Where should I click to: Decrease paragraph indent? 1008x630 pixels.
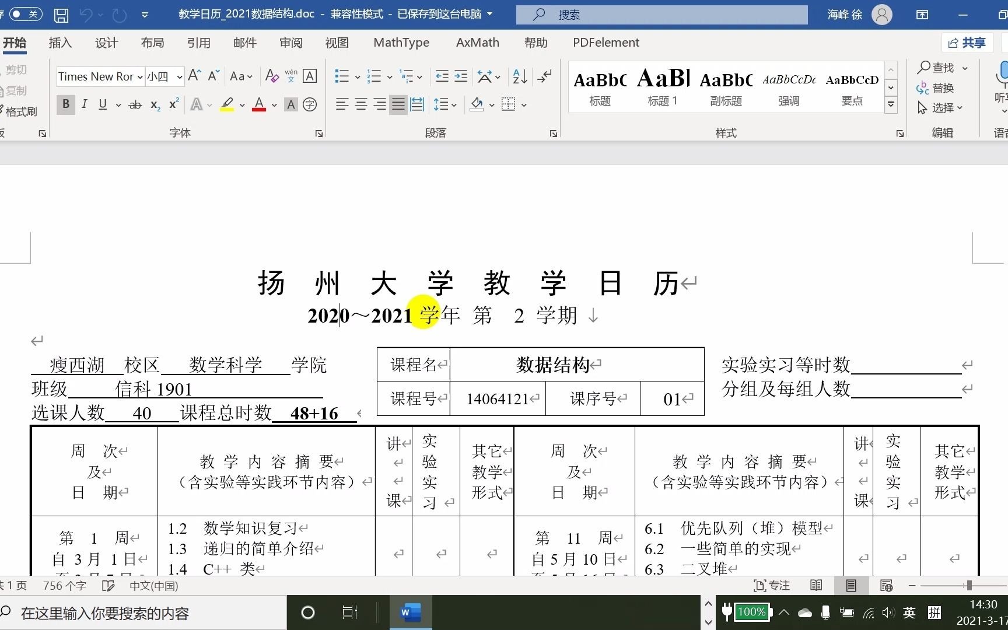pos(442,76)
